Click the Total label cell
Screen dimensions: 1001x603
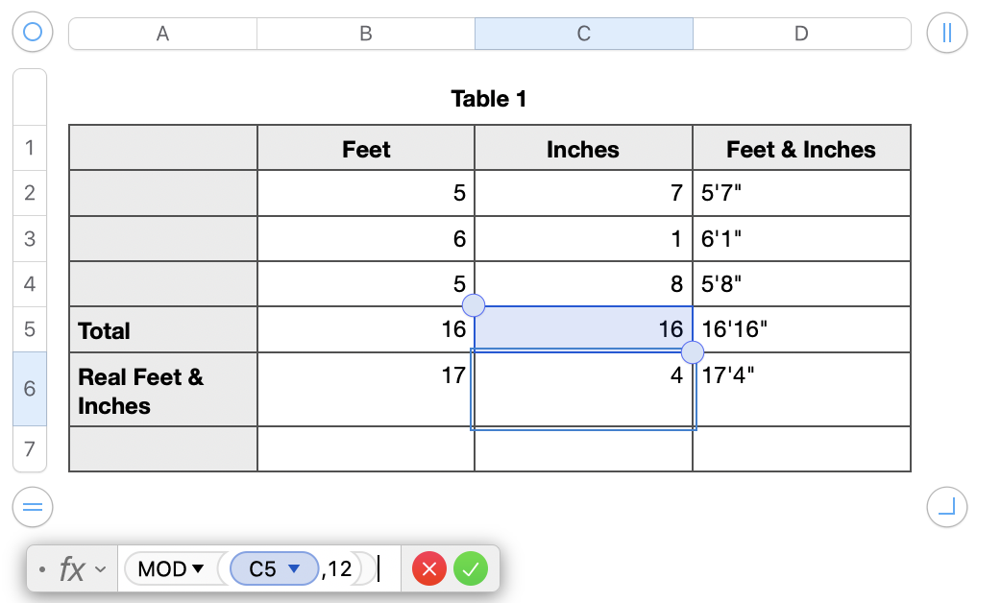click(162, 330)
